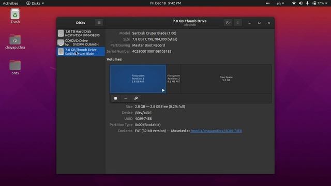
Task: Open the chayaputhra home folder icon
Action: (15, 42)
